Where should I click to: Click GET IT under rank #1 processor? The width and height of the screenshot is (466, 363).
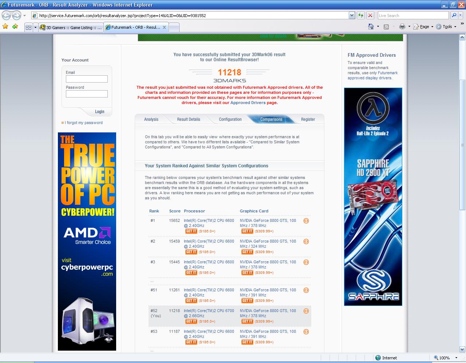pyautogui.click(x=191, y=231)
